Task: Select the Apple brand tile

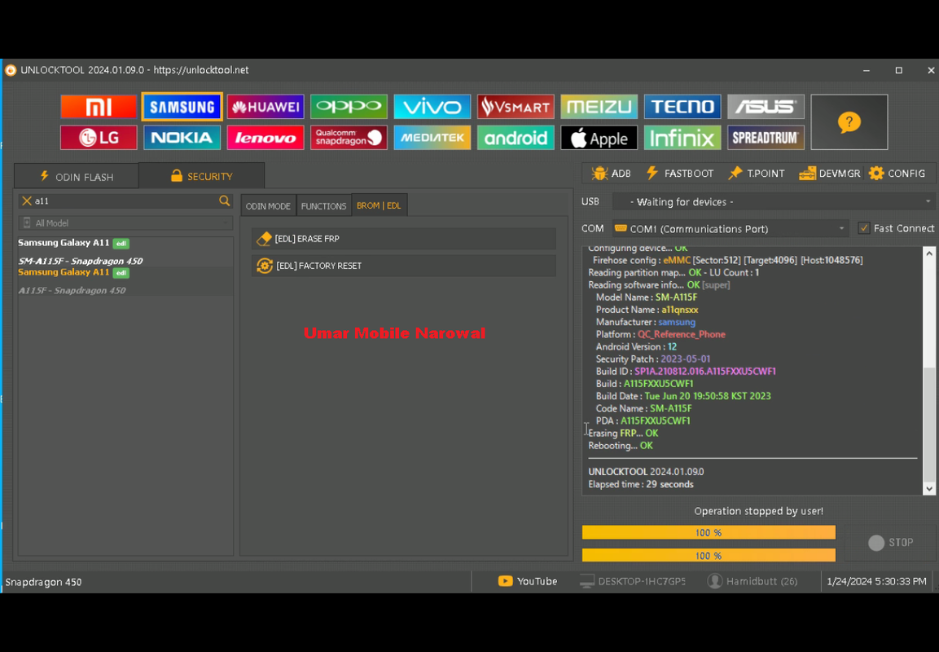Action: pos(599,138)
